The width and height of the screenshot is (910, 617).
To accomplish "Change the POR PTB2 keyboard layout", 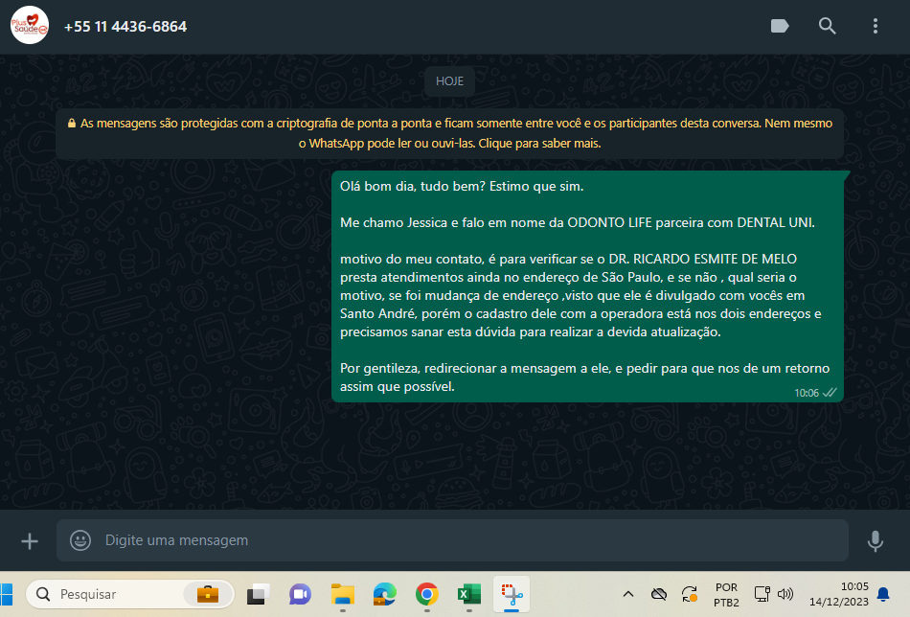I will pos(726,595).
